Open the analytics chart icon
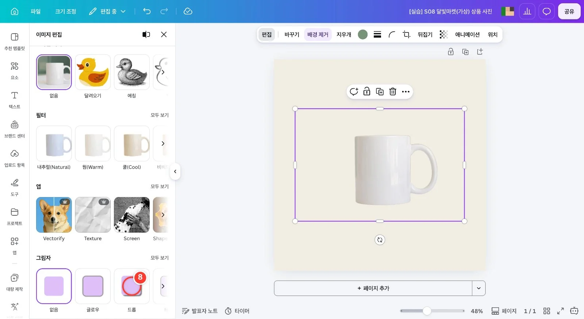 click(x=527, y=11)
